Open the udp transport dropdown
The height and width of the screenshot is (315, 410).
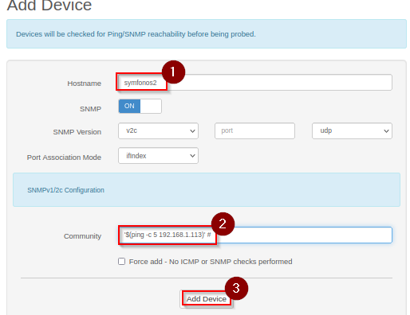coord(352,130)
